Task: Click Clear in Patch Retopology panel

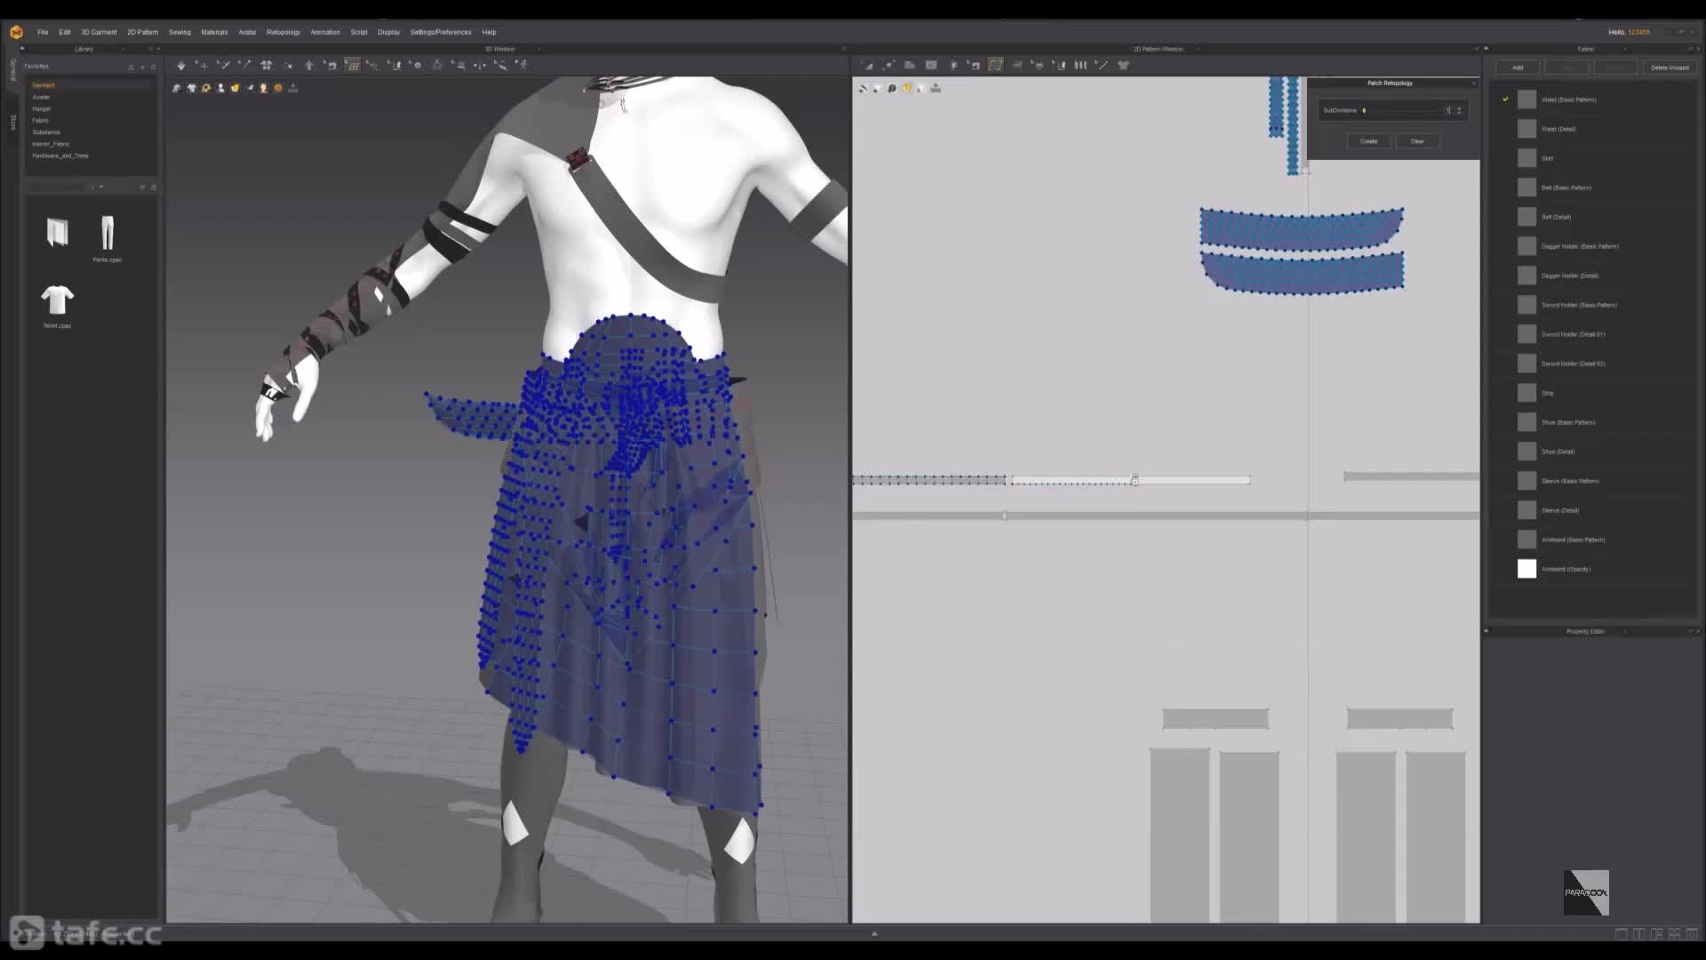Action: coord(1417,141)
